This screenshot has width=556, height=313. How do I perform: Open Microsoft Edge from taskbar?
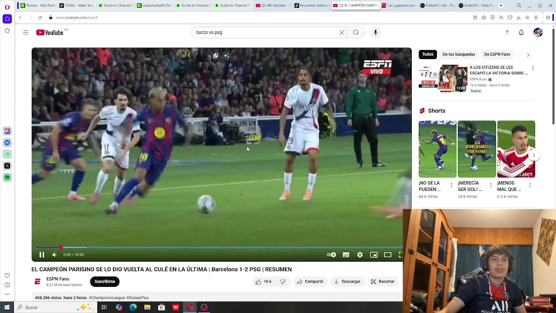133,307
